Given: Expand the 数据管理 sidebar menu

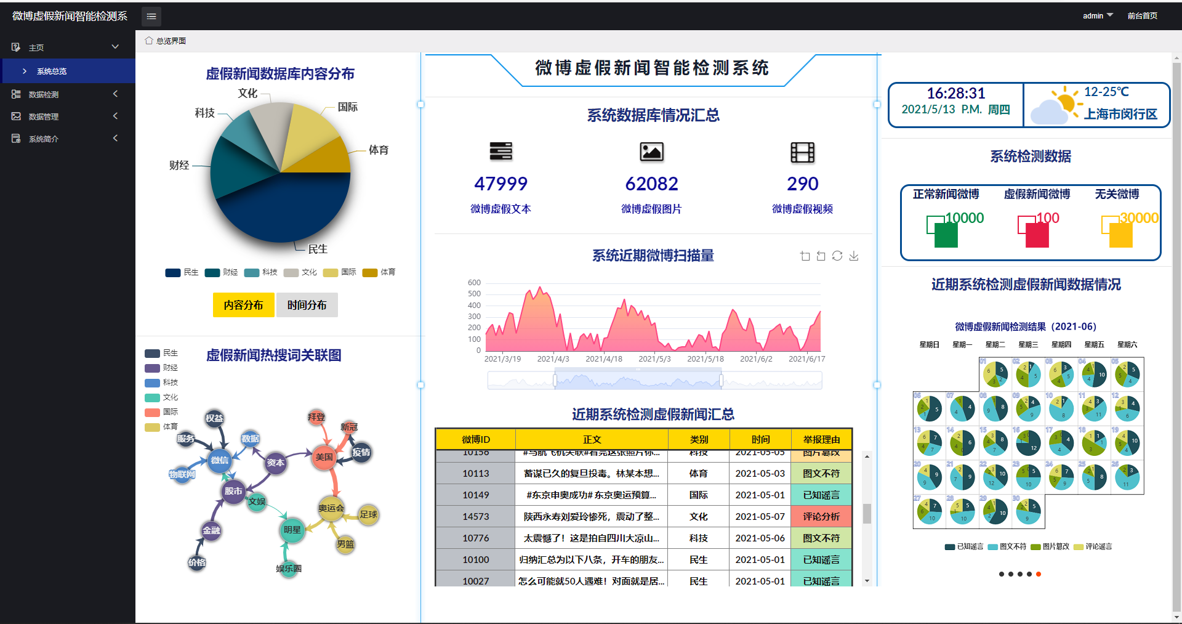Looking at the screenshot, I should [x=68, y=116].
